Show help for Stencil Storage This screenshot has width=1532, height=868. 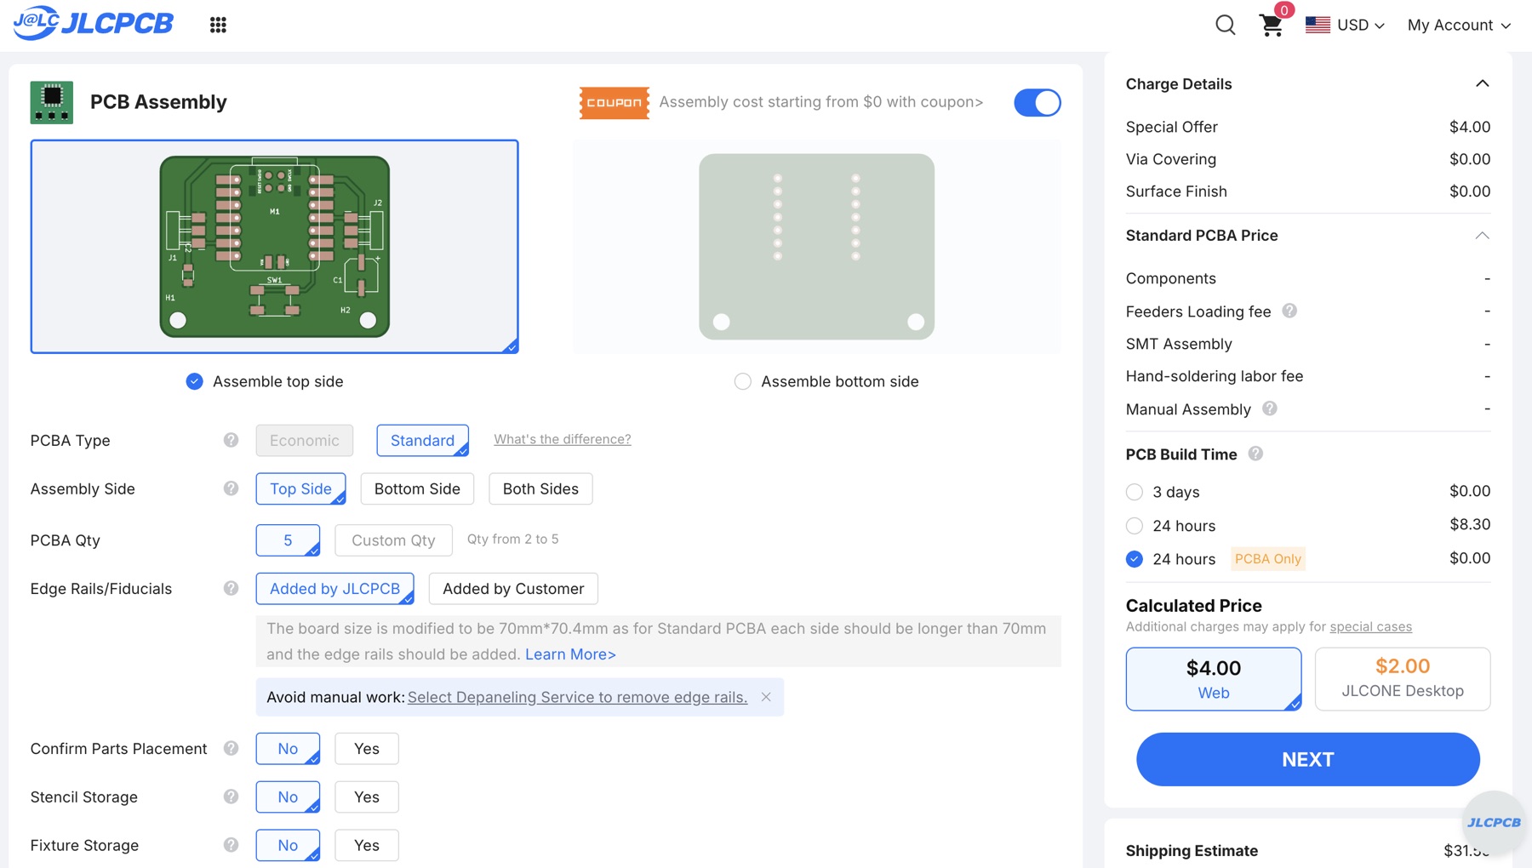231,797
